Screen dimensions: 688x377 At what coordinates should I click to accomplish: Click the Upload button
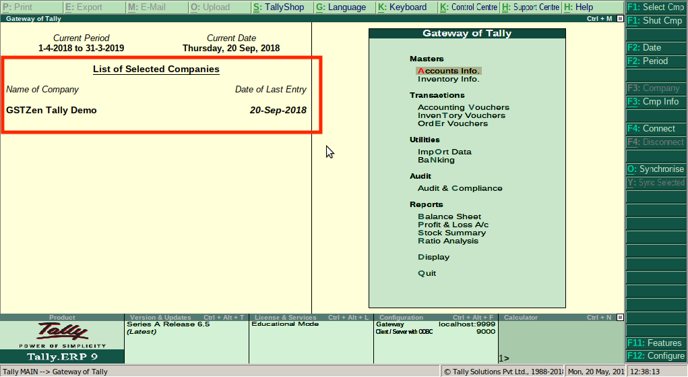[220, 7]
